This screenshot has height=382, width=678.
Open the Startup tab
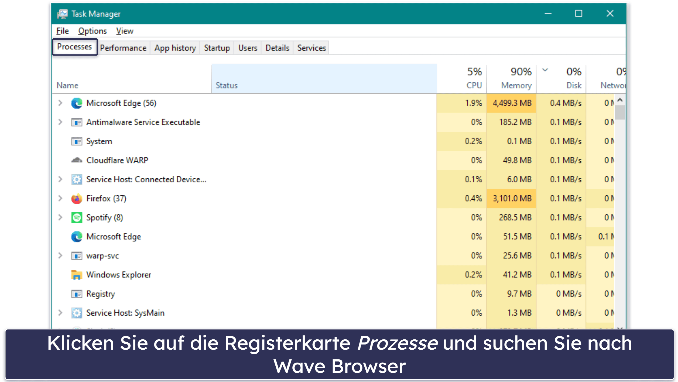[217, 48]
